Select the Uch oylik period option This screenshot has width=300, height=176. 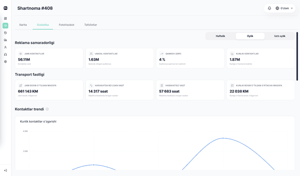(x=280, y=36)
